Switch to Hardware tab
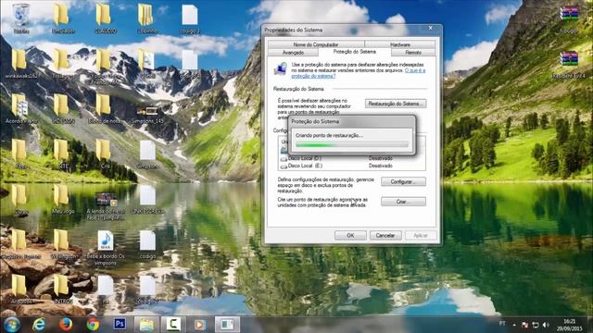This screenshot has width=593, height=333. click(399, 44)
